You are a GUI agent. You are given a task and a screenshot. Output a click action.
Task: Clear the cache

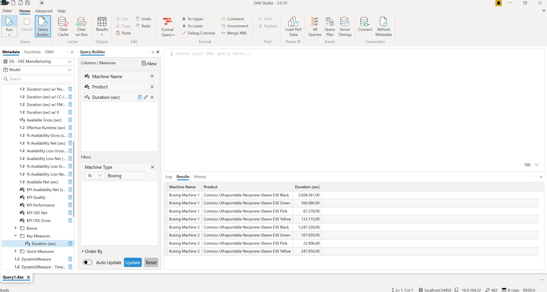coord(63,26)
